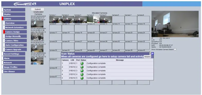Screen dimensions: 202x95
Task: Click green status indicator for camera 5
Action: coord(82,78)
